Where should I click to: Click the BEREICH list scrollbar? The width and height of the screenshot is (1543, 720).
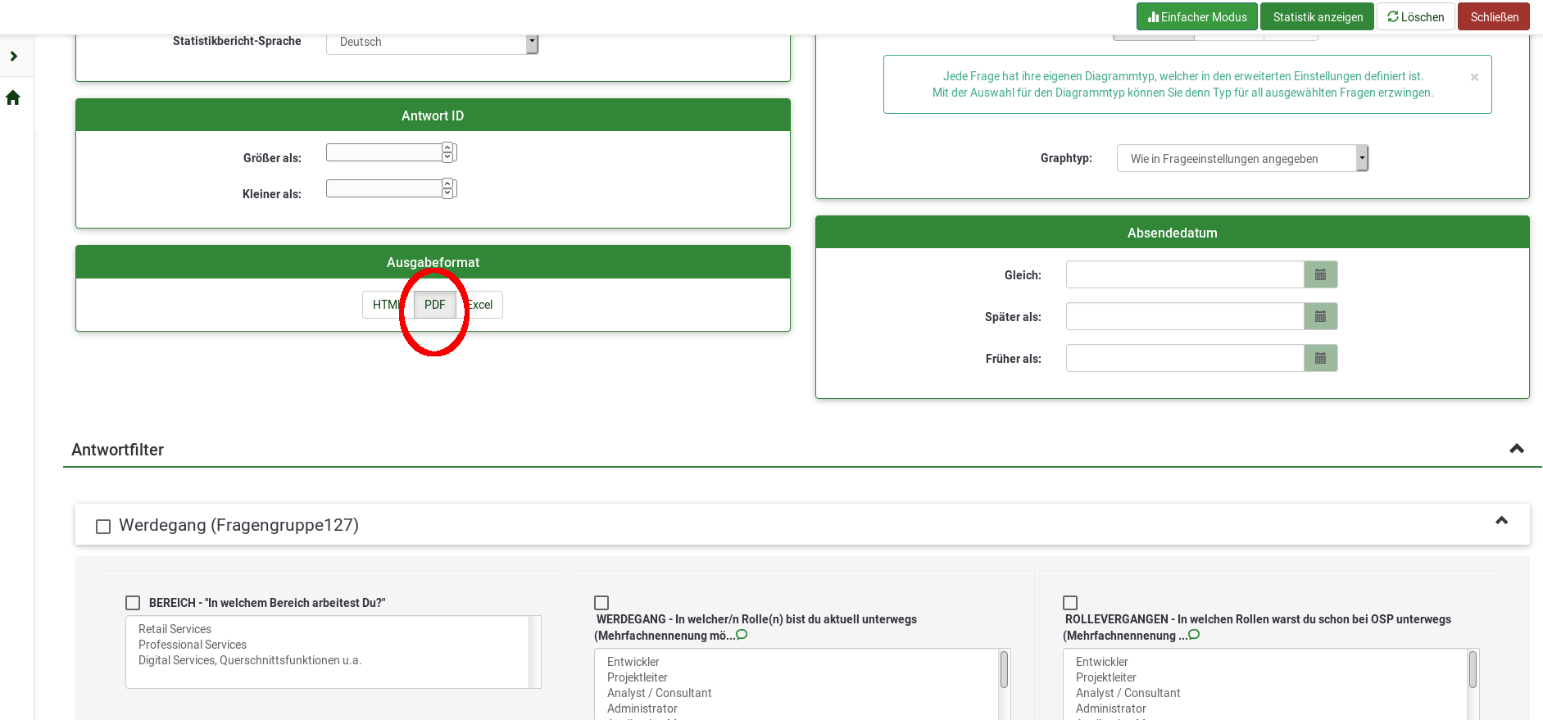[535, 652]
